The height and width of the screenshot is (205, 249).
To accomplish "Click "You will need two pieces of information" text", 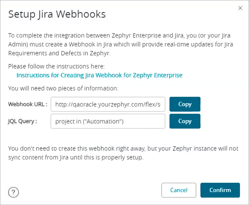I will 63,88.
